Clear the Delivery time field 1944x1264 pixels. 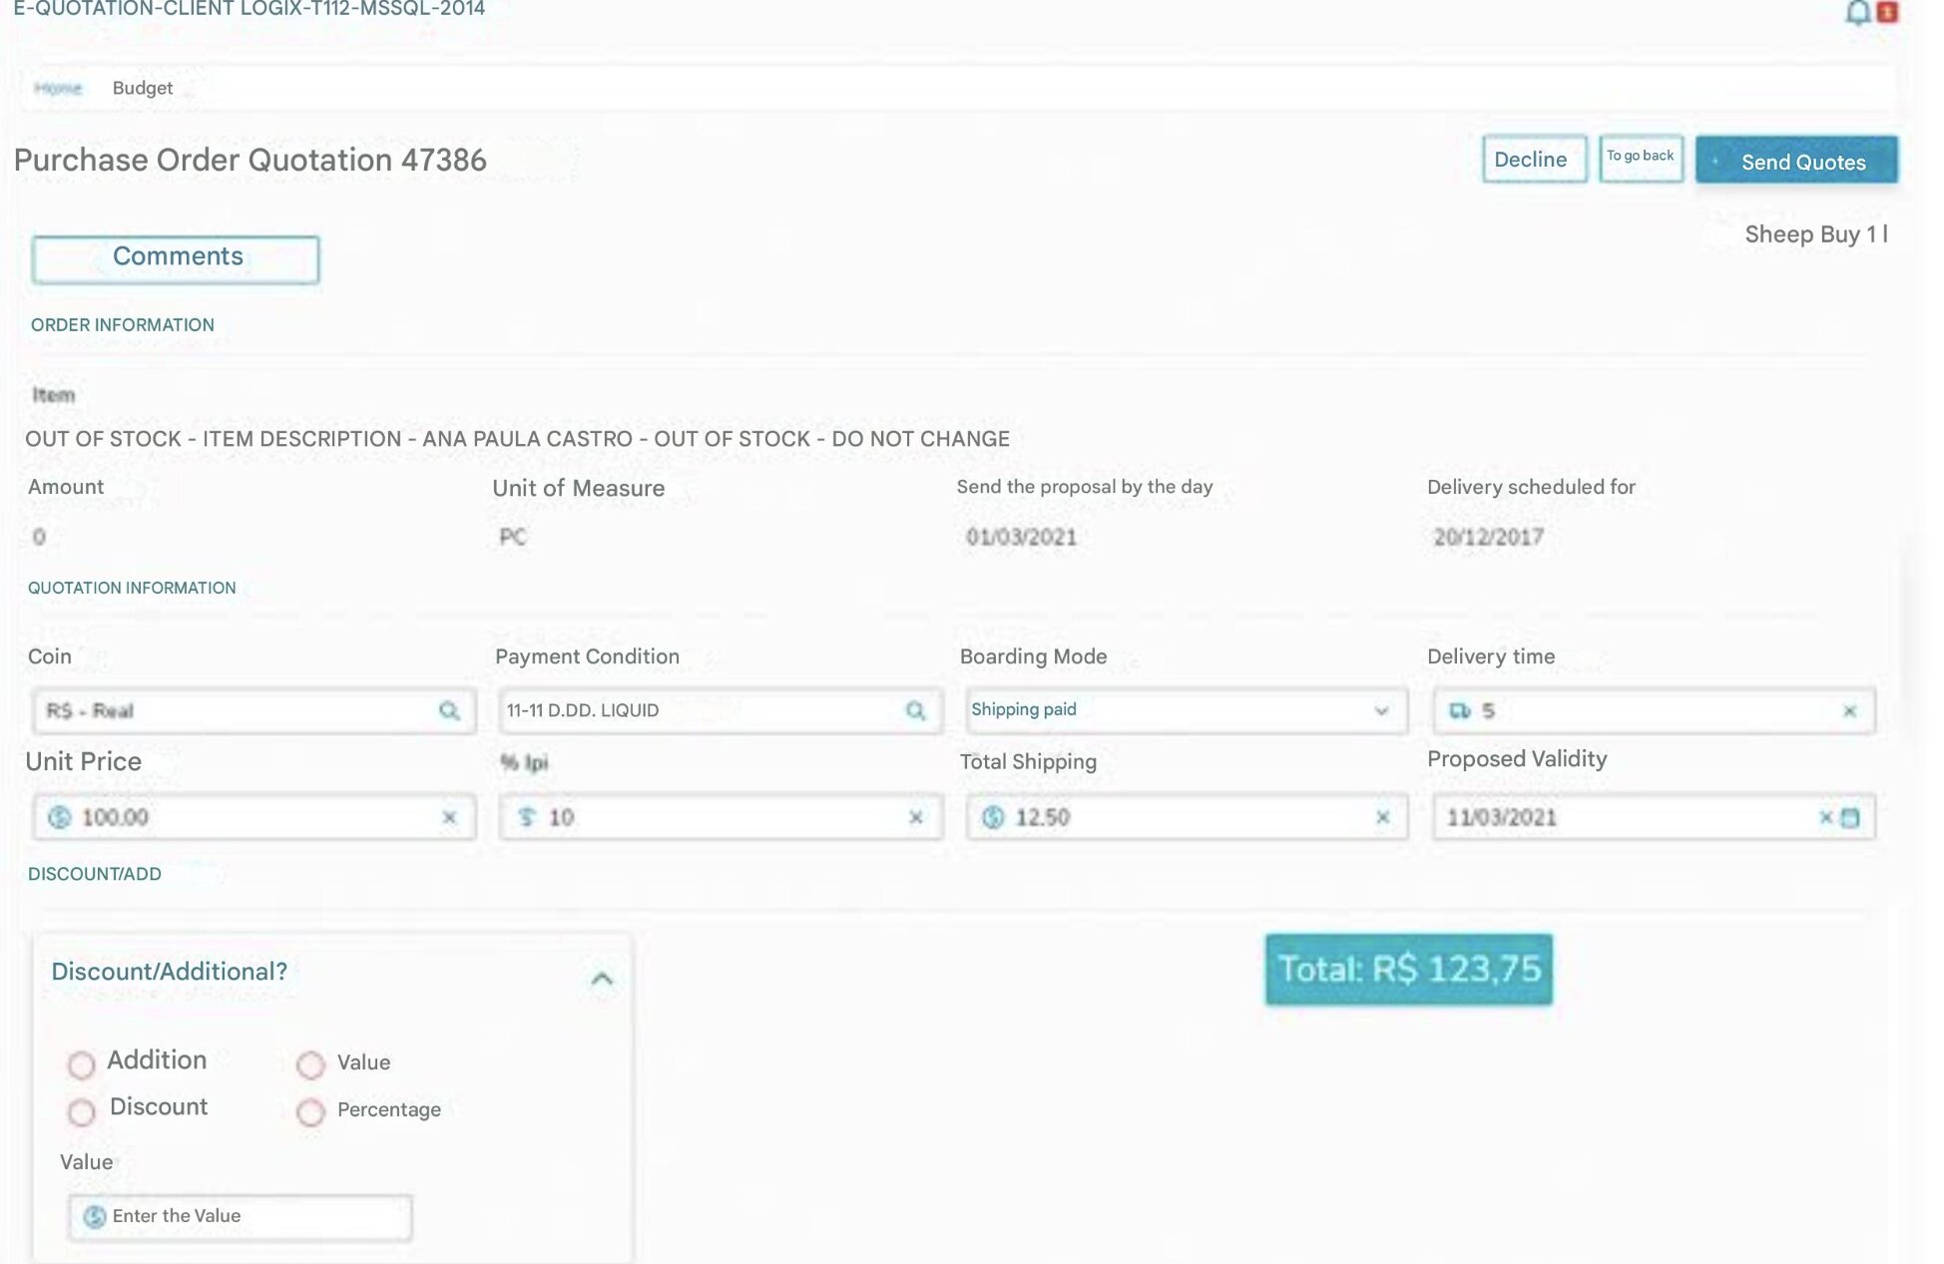coord(1849,711)
